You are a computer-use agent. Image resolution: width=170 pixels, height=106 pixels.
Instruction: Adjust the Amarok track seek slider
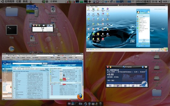pos(126,83)
